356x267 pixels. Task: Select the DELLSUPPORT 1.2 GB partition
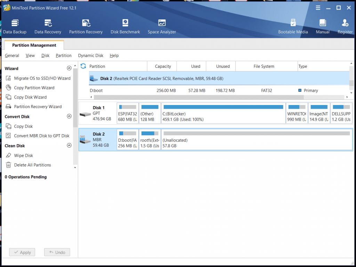[341, 113]
